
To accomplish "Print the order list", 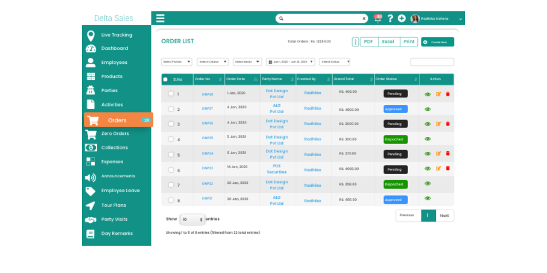I will click(x=409, y=42).
